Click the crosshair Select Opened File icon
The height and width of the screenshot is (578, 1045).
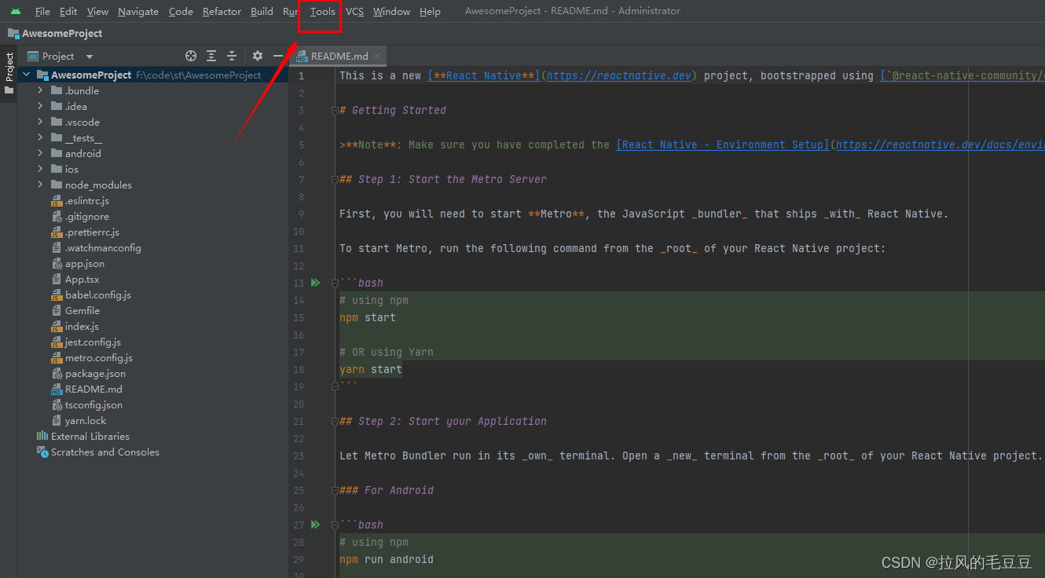coord(191,56)
